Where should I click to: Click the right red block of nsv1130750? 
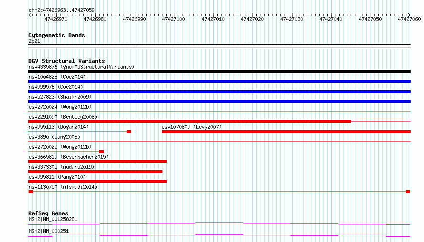(x=408, y=192)
